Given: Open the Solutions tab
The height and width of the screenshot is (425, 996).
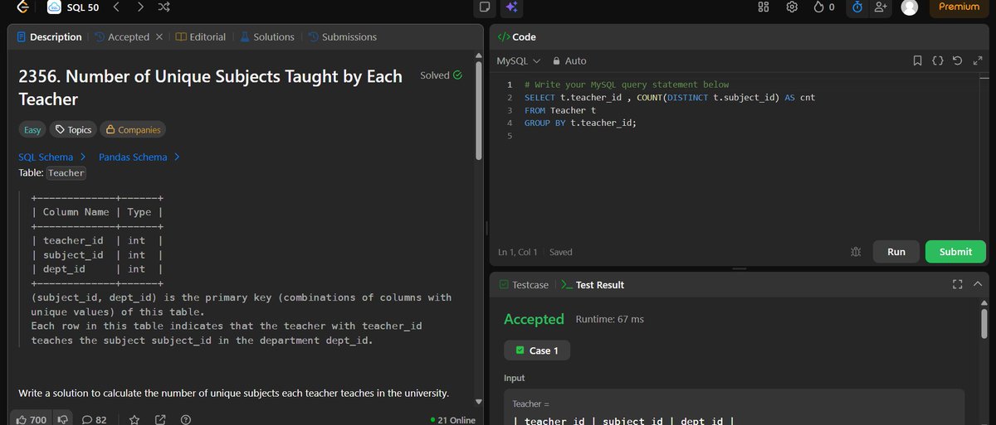Looking at the screenshot, I should 266,37.
